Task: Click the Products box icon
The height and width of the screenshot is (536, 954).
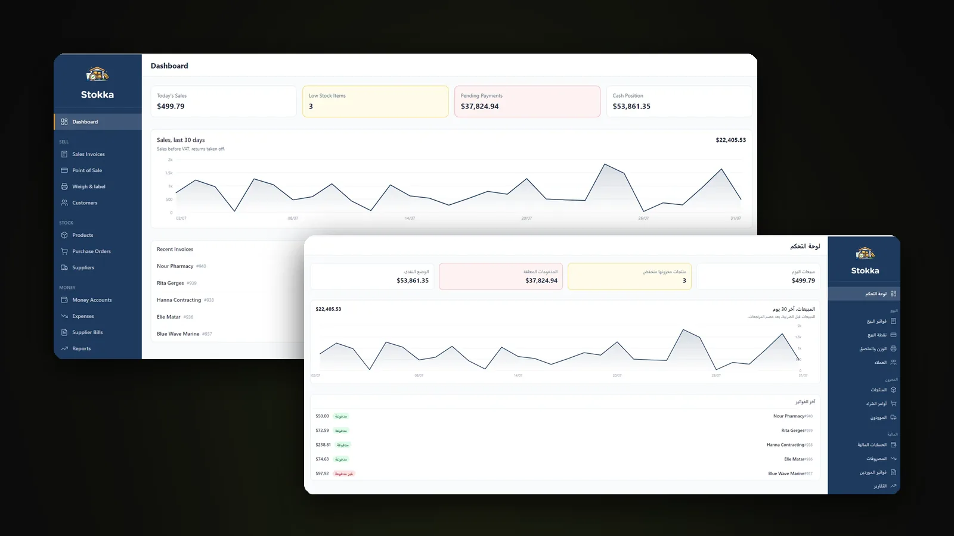Action: pos(64,235)
